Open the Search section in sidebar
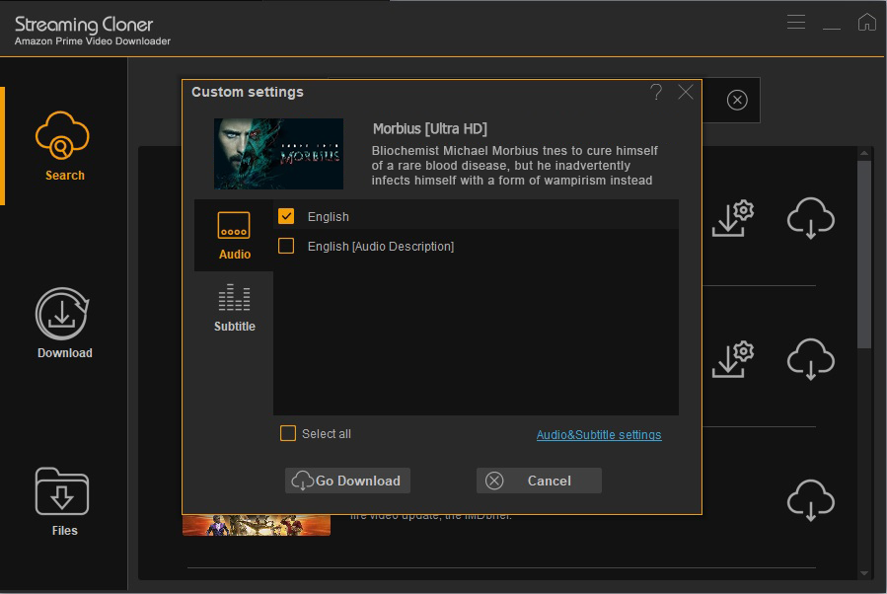Screen dimensions: 887x594 point(63,146)
